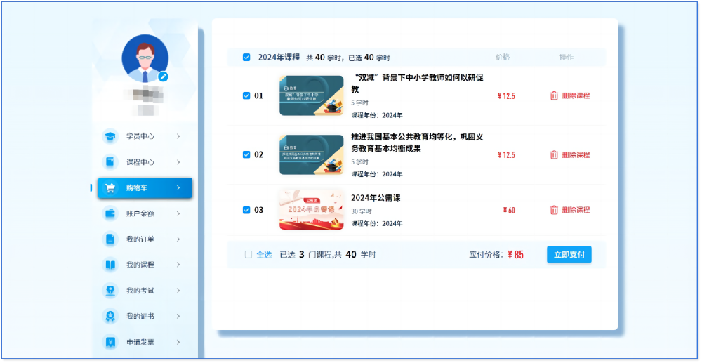Expand the 学员中心 chevron arrow
702x363 pixels.
(178, 136)
